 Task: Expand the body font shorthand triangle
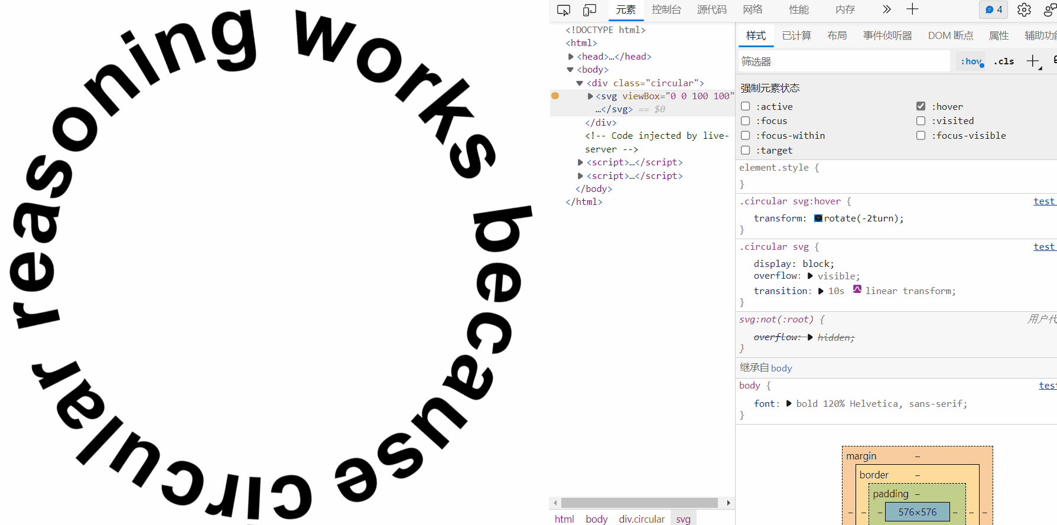789,403
